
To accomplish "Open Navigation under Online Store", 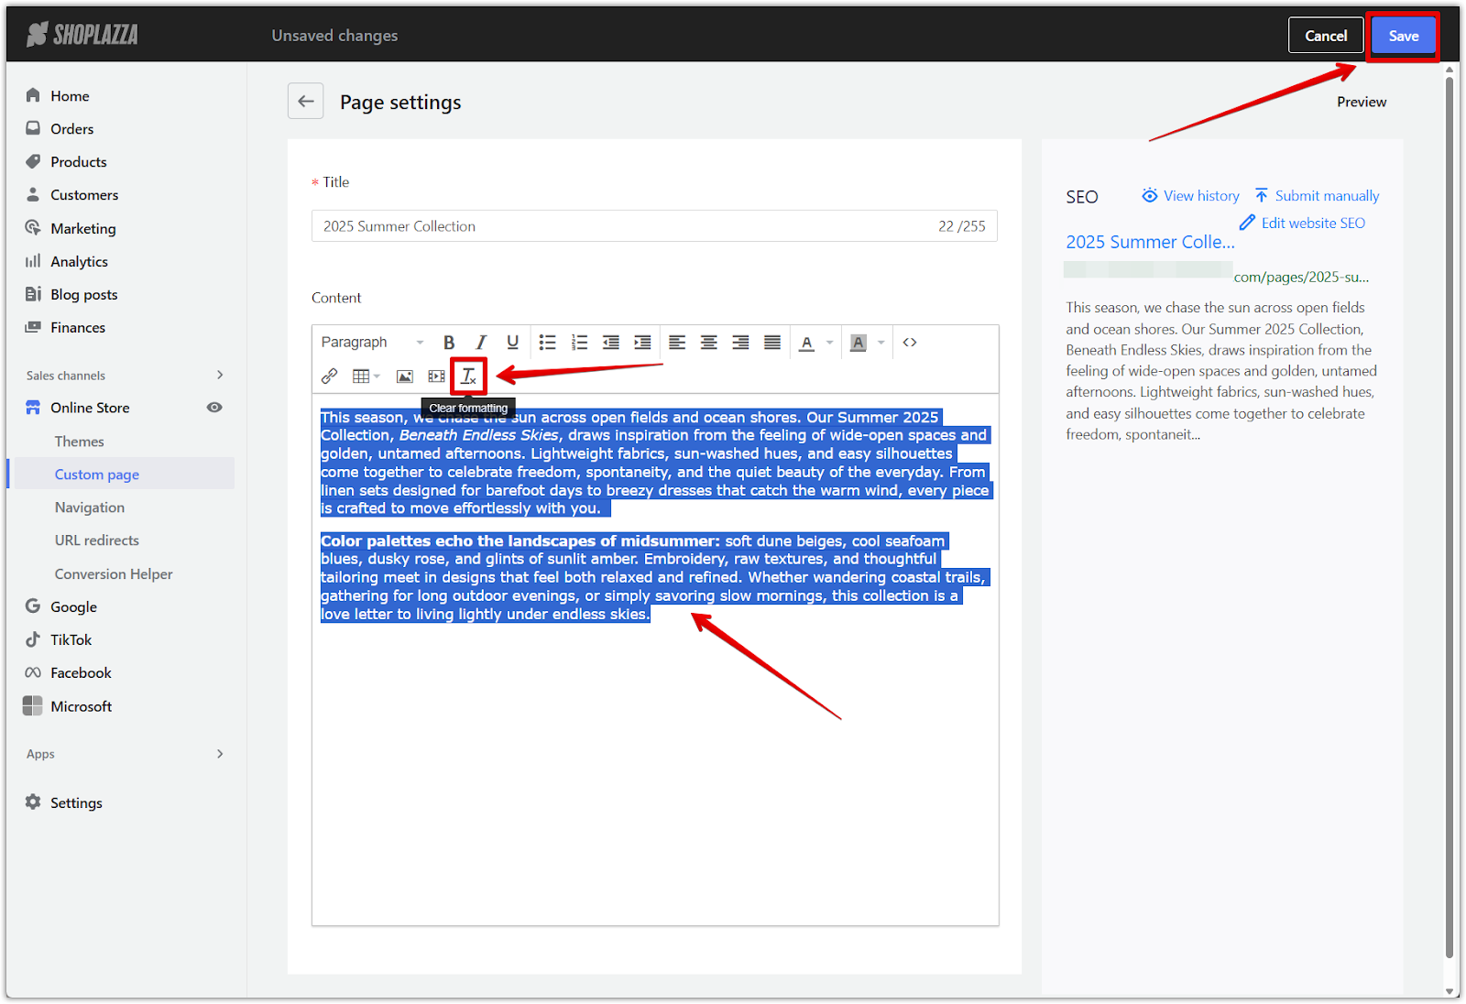I will tap(90, 507).
